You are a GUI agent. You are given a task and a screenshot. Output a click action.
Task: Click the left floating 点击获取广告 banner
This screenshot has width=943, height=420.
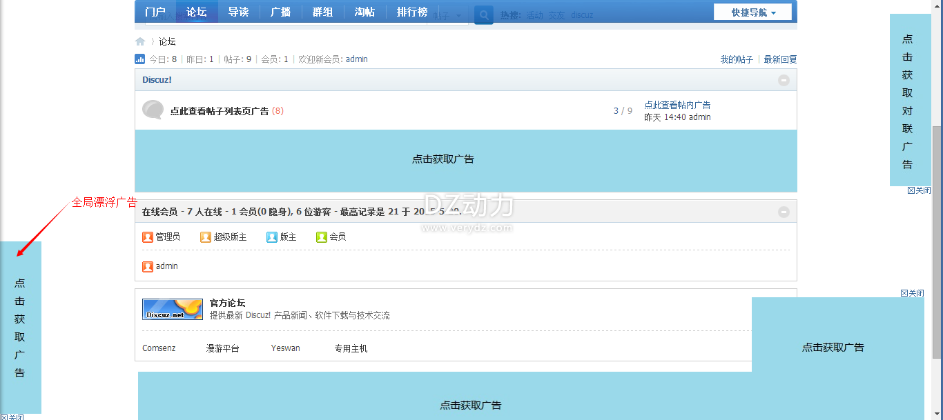21,328
